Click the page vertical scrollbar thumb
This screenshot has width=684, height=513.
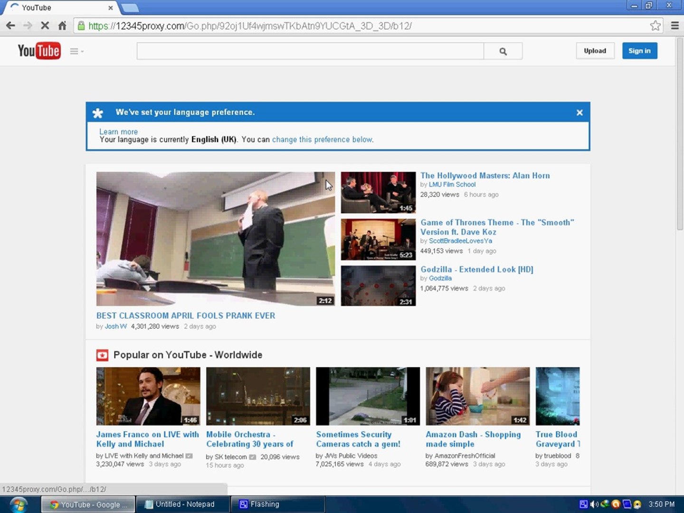coord(680,134)
